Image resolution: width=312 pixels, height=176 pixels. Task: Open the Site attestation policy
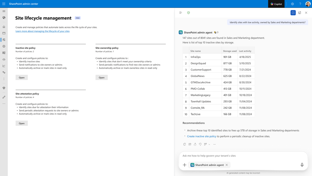tap(22, 123)
